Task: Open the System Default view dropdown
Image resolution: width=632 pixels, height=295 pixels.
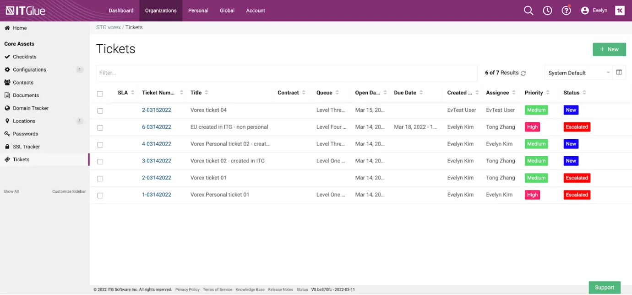Action: (579, 73)
